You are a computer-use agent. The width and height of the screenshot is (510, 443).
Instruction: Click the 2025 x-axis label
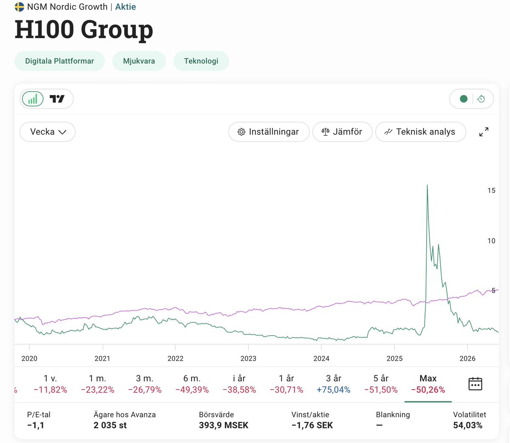(394, 358)
